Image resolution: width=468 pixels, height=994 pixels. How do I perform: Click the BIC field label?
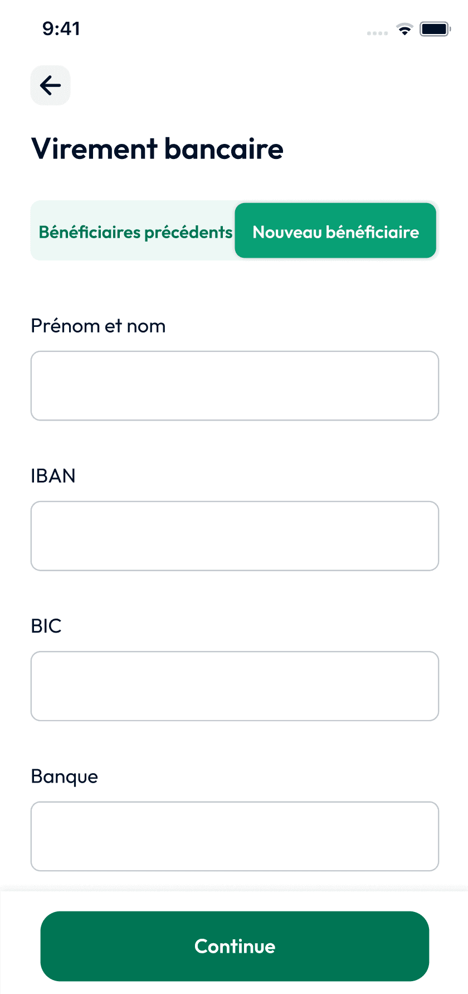46,626
